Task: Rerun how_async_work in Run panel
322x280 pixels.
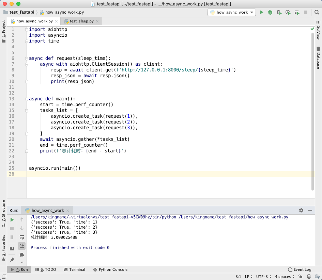Action: (x=12, y=220)
